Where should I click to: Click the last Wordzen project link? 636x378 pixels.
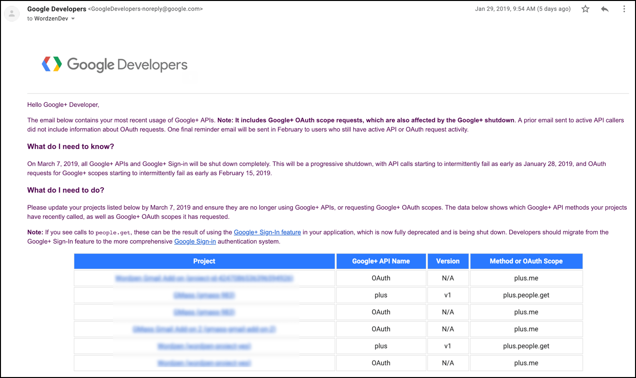click(204, 363)
